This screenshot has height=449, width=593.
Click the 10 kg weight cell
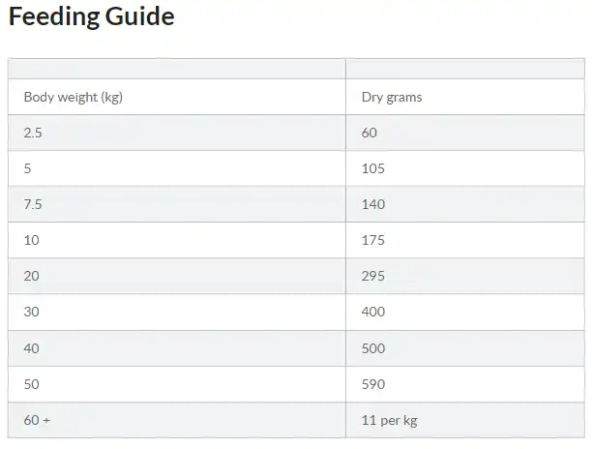[31, 240]
